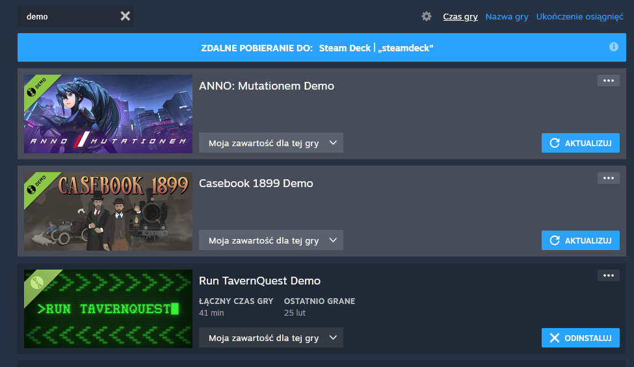Image resolution: width=634 pixels, height=367 pixels.
Task: Open more options for Run TavernQuest Demo
Action: click(x=609, y=275)
